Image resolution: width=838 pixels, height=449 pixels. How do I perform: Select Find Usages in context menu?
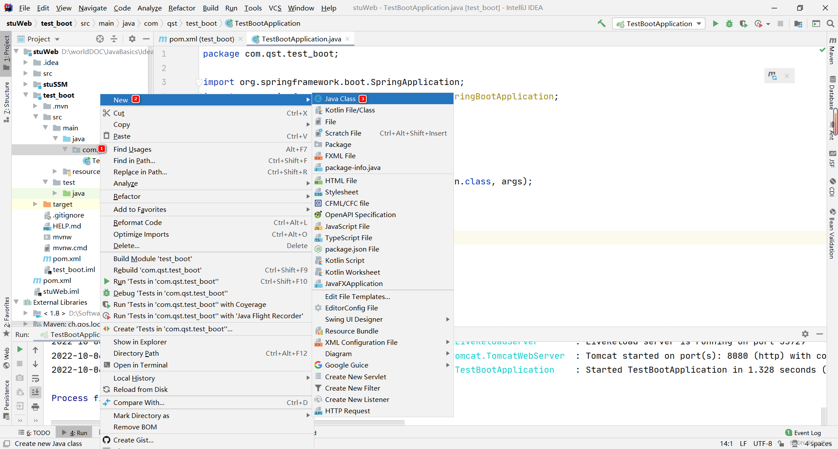coord(206,150)
